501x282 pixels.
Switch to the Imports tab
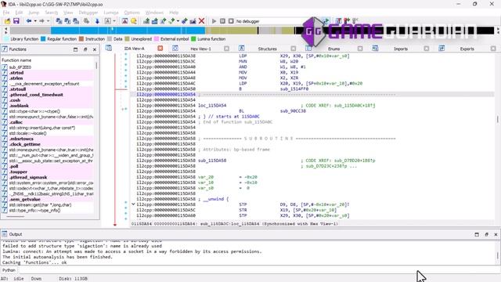click(x=401, y=49)
